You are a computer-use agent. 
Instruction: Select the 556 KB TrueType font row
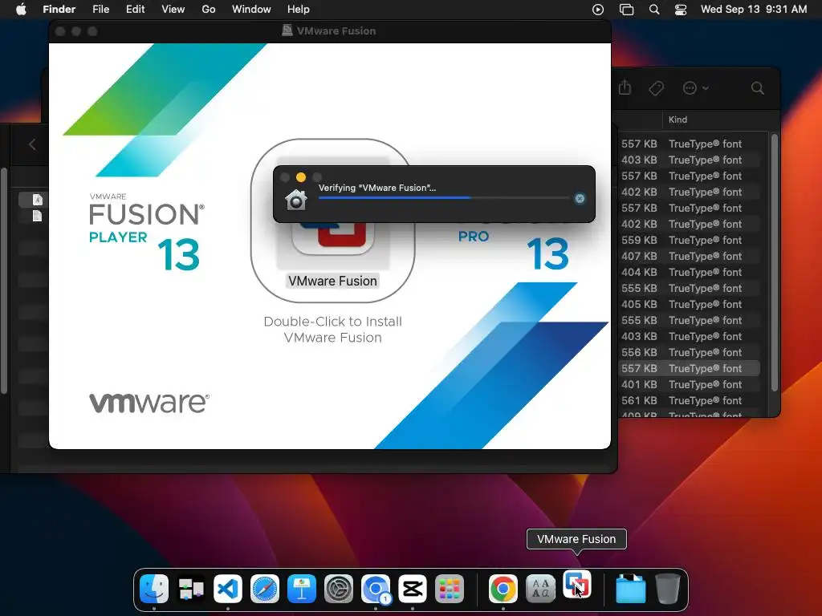(690, 353)
